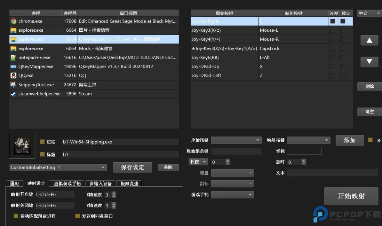Open the 鼠标 key dropdown
Viewport: 382px width, 226px height.
tap(232, 184)
